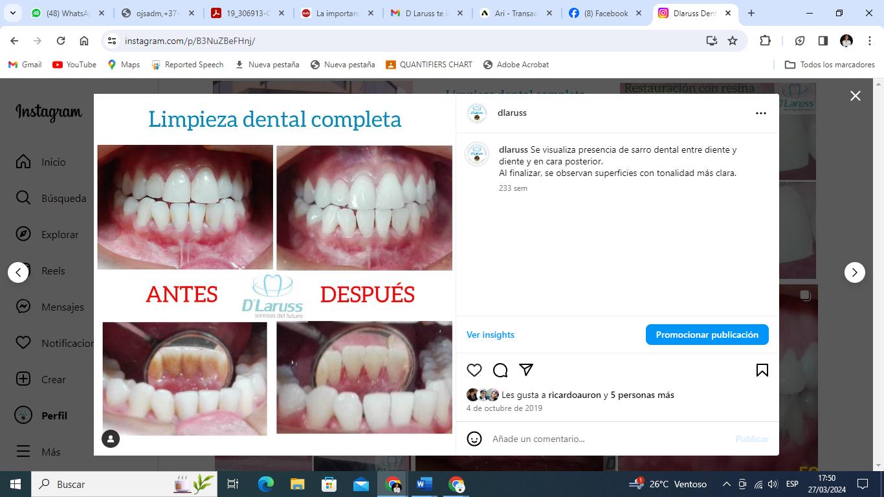The width and height of the screenshot is (884, 497).
Task: Focus the Añade un comentario field
Action: (608, 439)
